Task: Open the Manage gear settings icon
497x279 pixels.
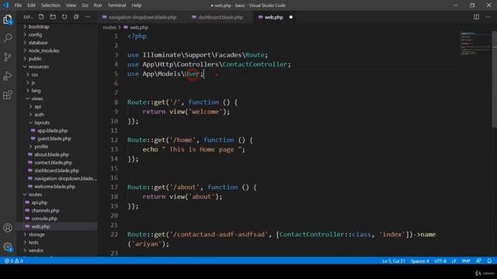Action: pyautogui.click(x=8, y=246)
